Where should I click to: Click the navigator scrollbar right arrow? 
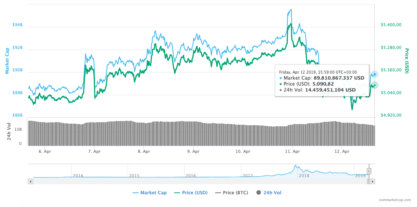(372, 181)
